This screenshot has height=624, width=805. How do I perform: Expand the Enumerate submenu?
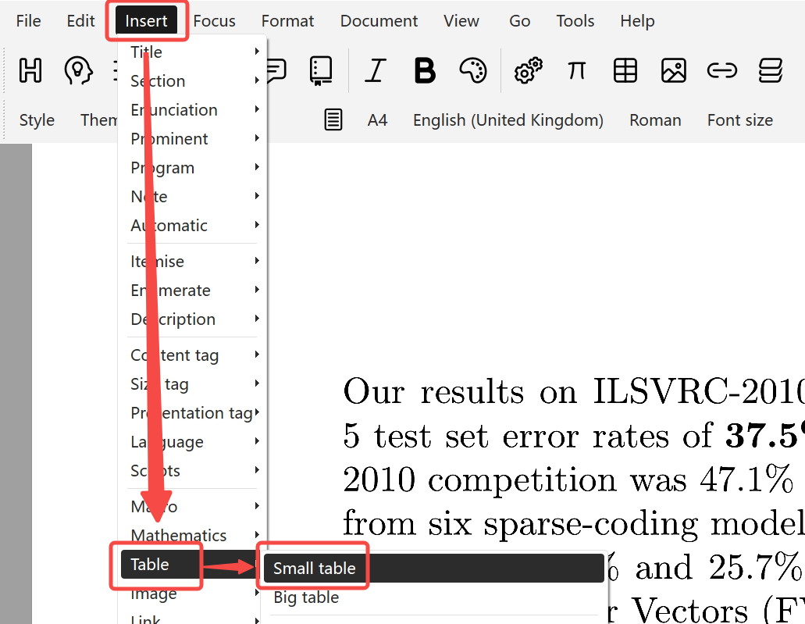click(x=193, y=291)
